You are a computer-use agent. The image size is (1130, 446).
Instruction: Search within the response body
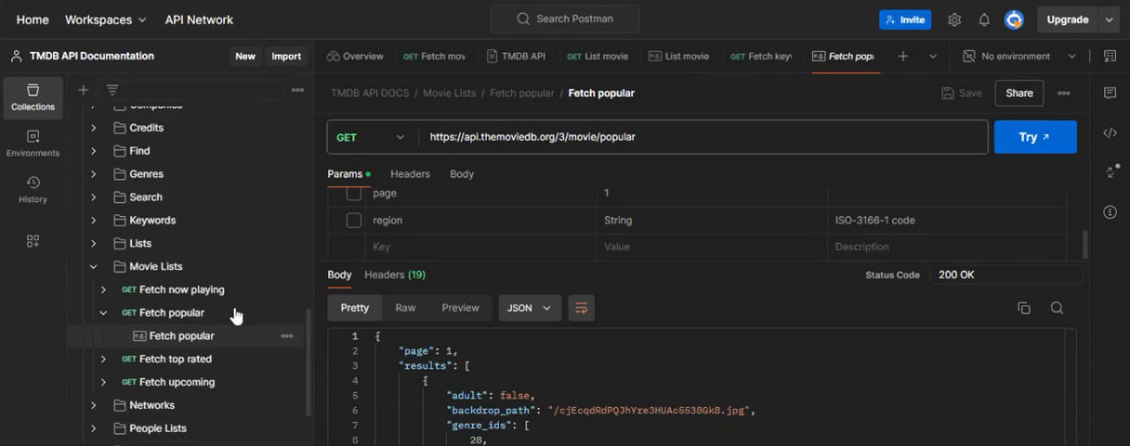tap(1057, 308)
